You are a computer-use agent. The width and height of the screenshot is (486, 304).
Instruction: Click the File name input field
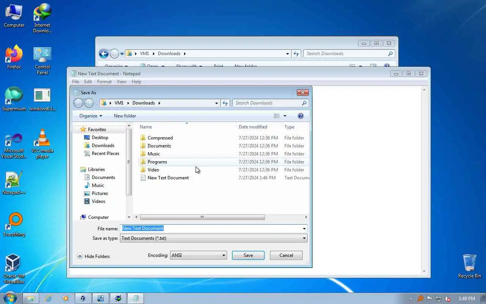[x=211, y=228]
